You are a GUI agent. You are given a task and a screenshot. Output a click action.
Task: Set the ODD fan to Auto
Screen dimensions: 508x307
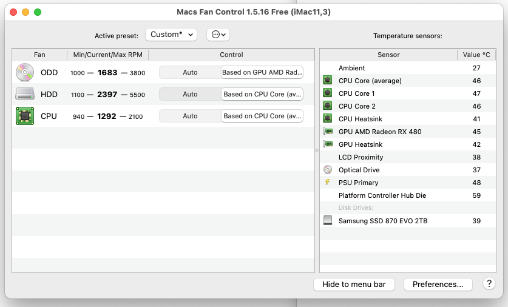tap(190, 72)
